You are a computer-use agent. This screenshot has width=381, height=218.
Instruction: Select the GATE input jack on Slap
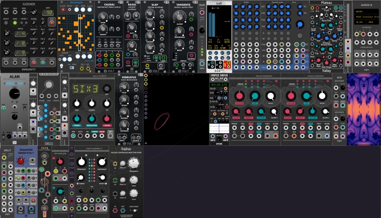point(147,66)
